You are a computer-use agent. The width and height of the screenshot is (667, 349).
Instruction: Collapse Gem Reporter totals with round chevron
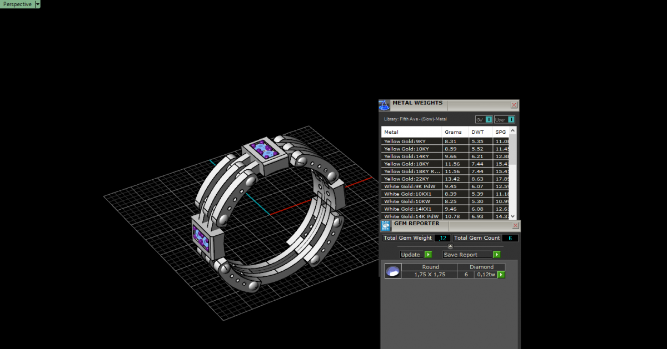(x=450, y=246)
